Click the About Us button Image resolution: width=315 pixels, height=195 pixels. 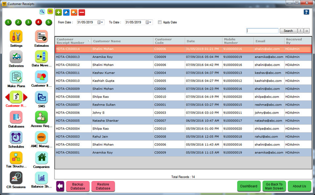pos(299,186)
